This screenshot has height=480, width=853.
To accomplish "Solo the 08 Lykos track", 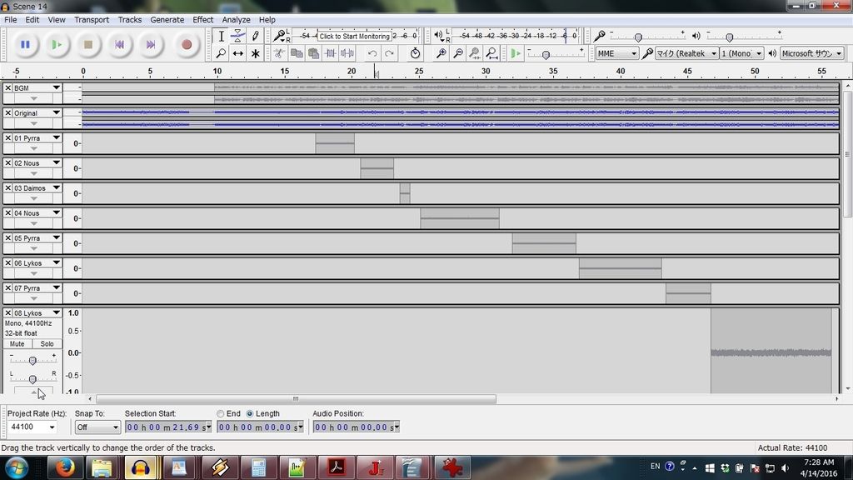I will pyautogui.click(x=47, y=343).
